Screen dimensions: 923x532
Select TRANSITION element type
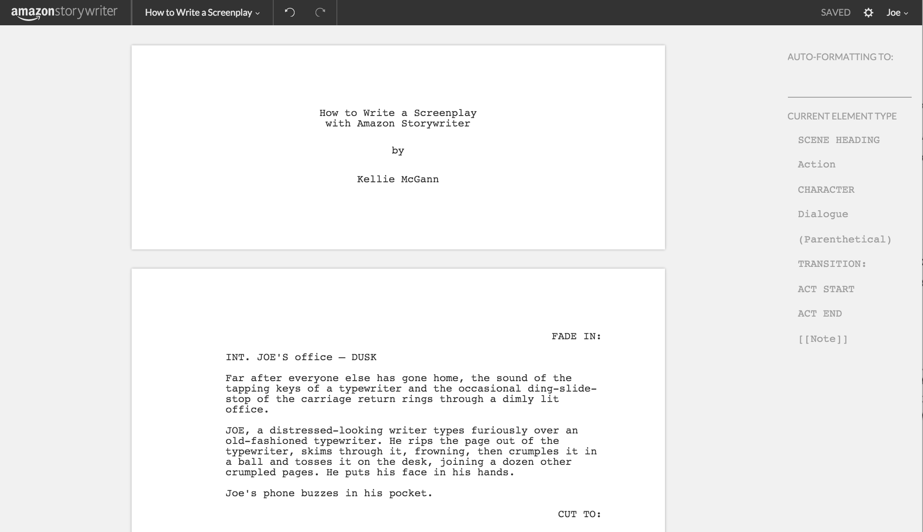832,264
